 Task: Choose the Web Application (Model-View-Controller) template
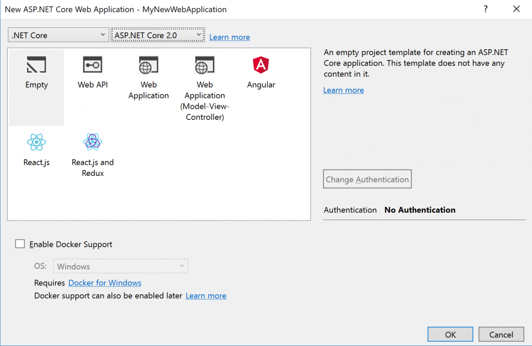point(205,73)
